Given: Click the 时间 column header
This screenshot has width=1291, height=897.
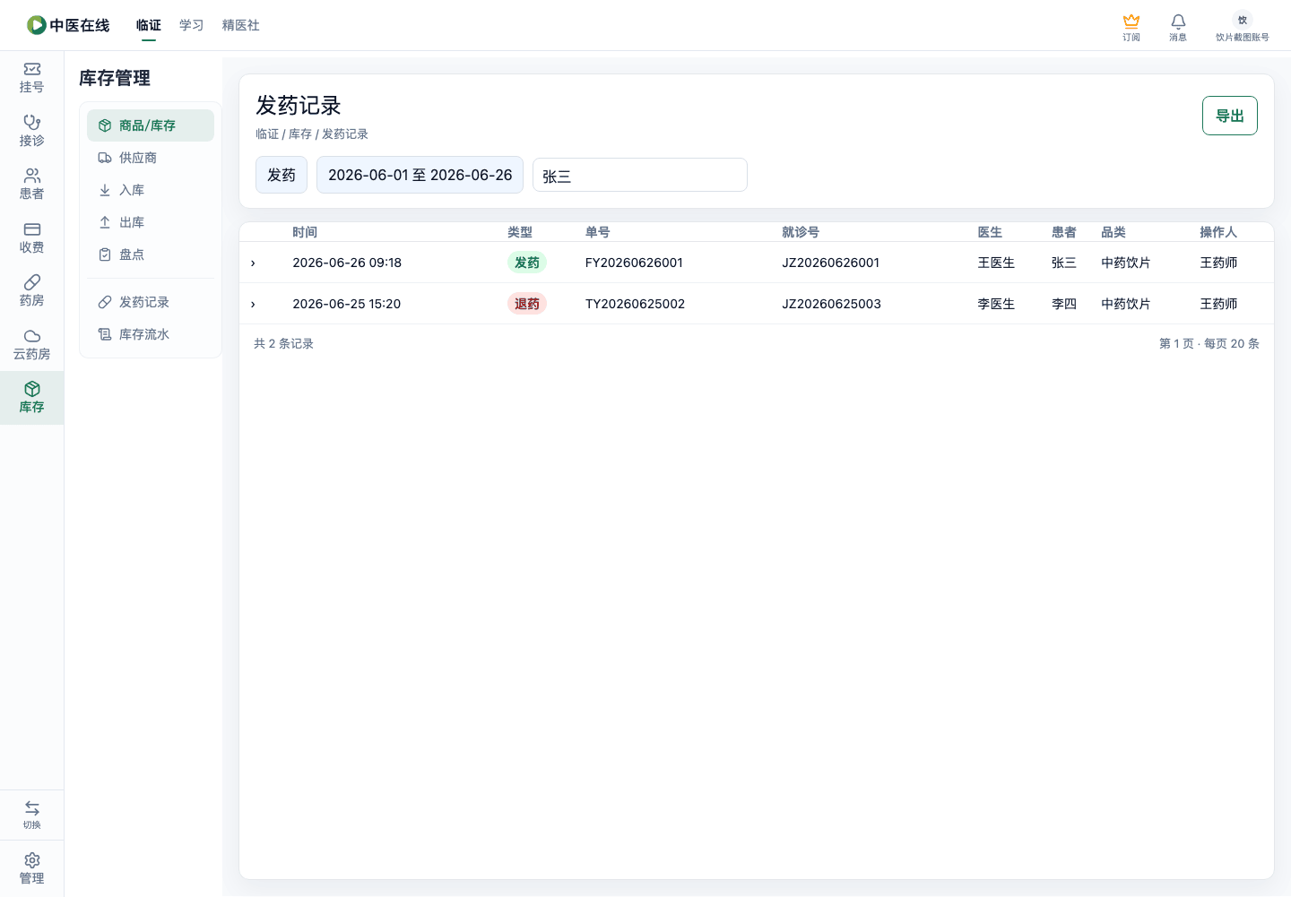Looking at the screenshot, I should click(x=305, y=232).
